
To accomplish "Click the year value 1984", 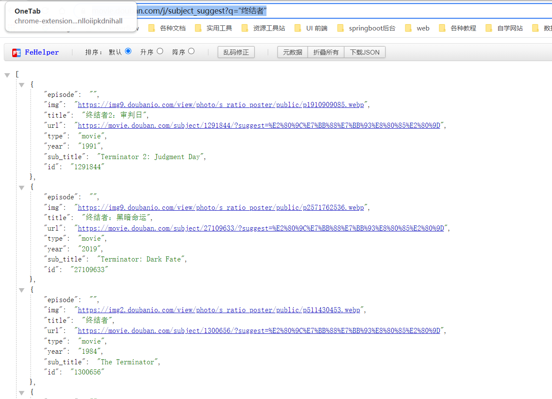I will (x=89, y=352).
